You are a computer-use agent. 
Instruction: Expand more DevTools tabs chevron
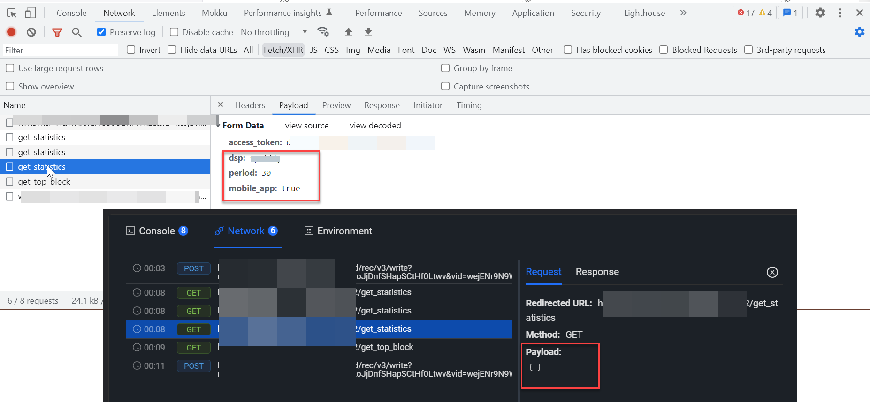coord(683,13)
